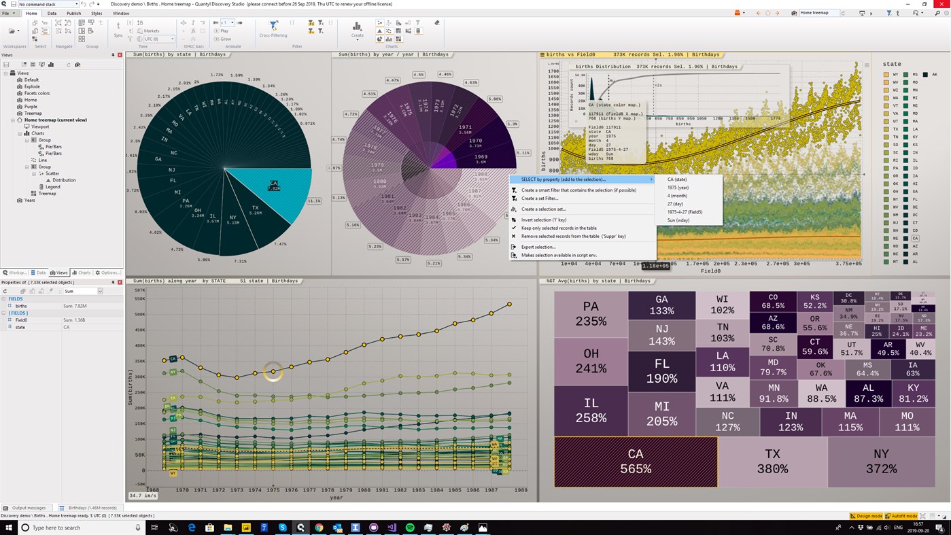Toggle Design mode in the status bar
The width and height of the screenshot is (951, 535).
pos(867,516)
